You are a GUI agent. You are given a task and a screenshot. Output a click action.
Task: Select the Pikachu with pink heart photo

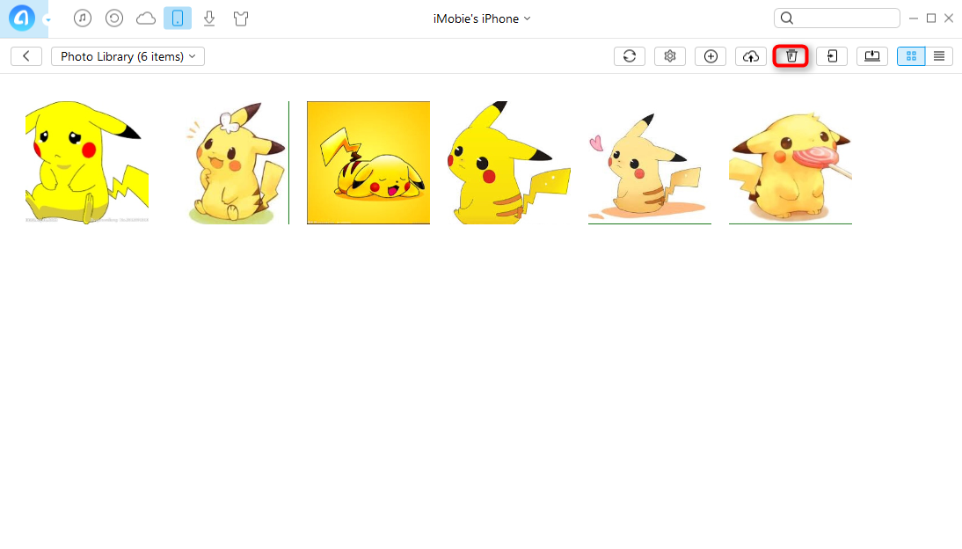tap(650, 163)
